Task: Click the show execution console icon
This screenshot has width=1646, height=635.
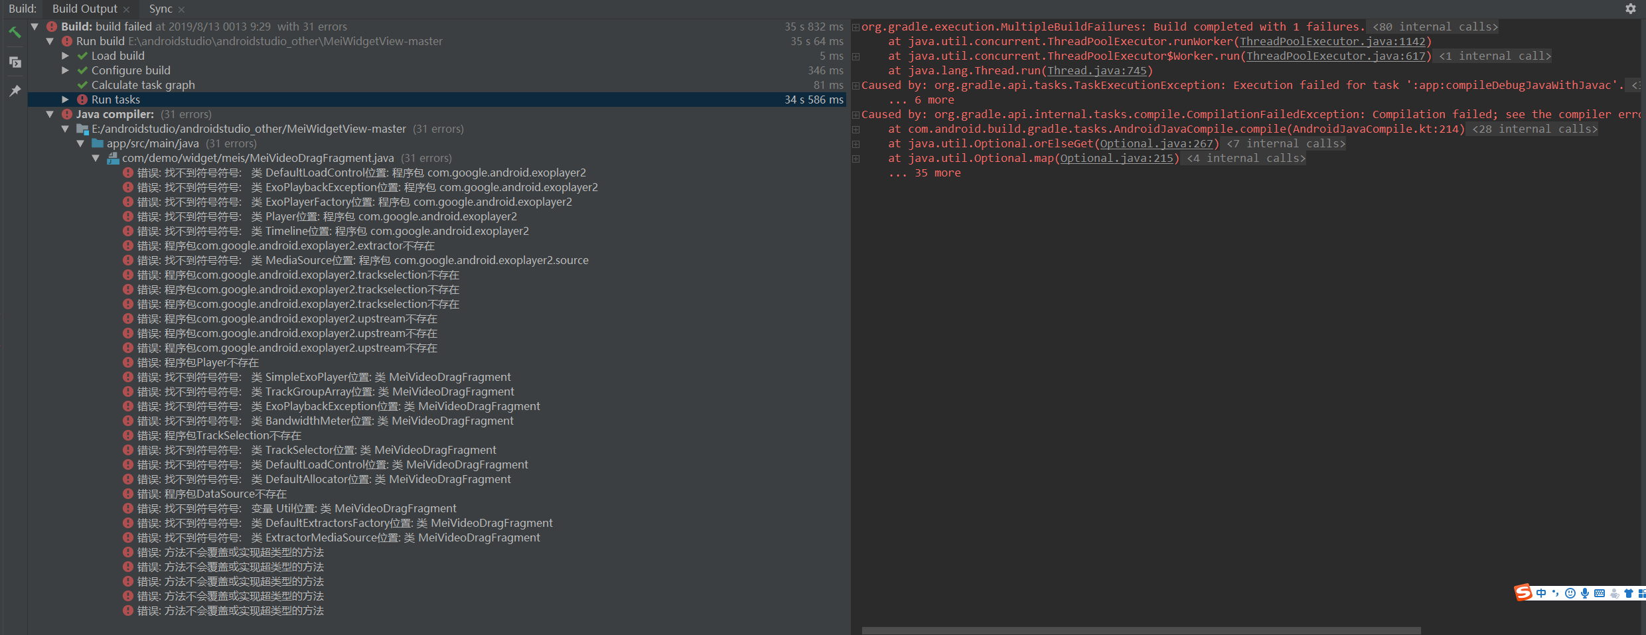Action: click(15, 61)
